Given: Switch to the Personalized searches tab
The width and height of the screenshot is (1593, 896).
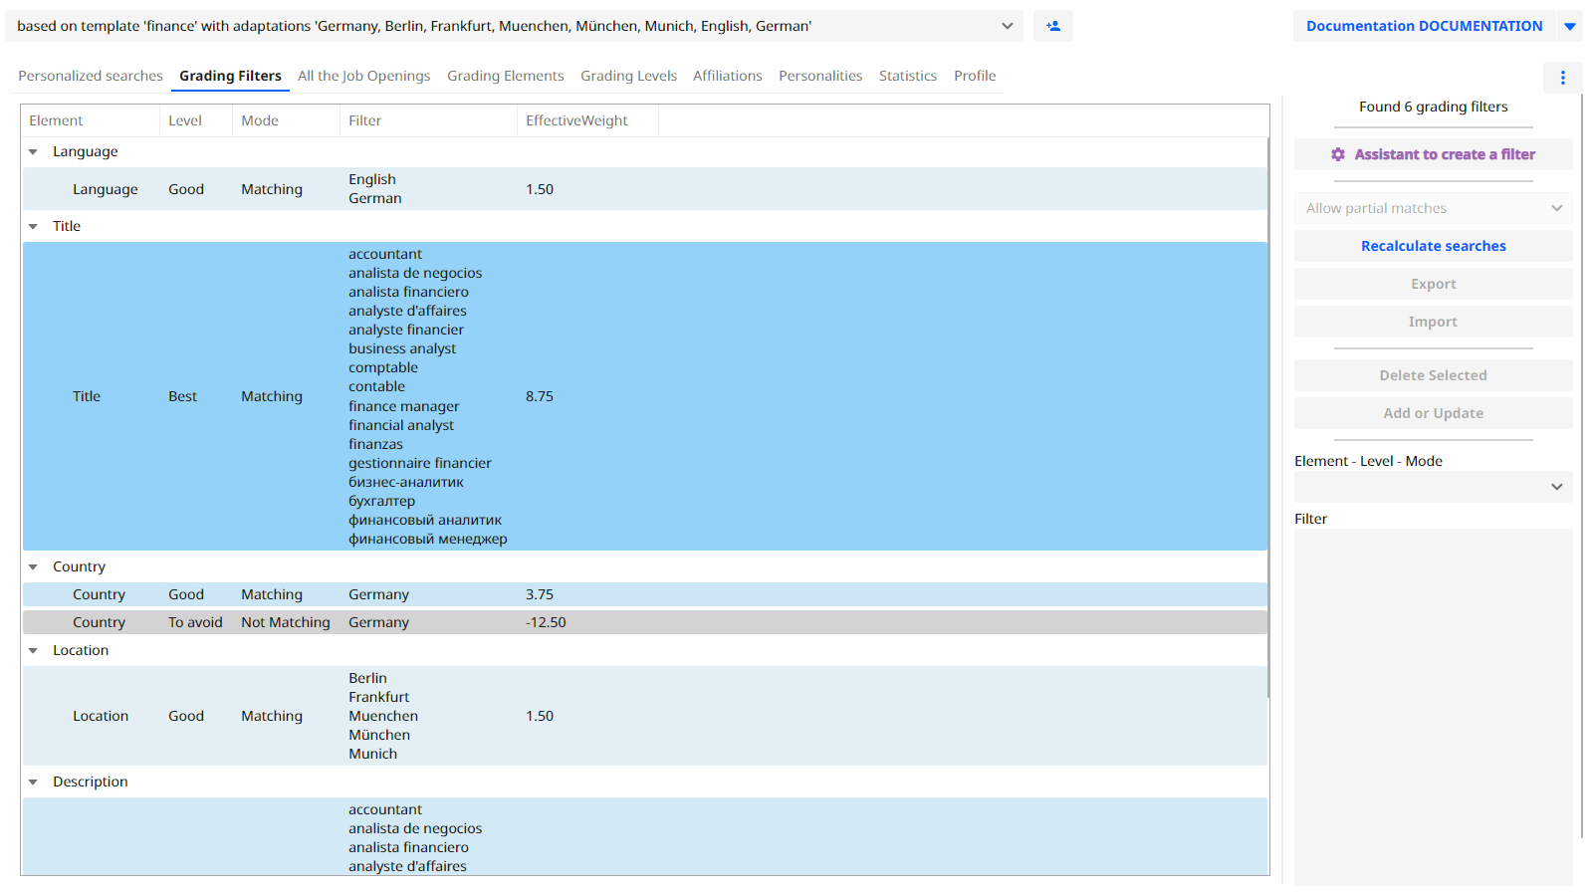Looking at the screenshot, I should [91, 76].
